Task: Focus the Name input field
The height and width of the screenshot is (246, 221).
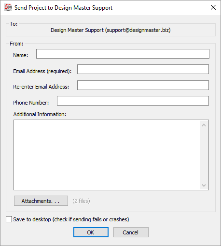Action: [123, 54]
